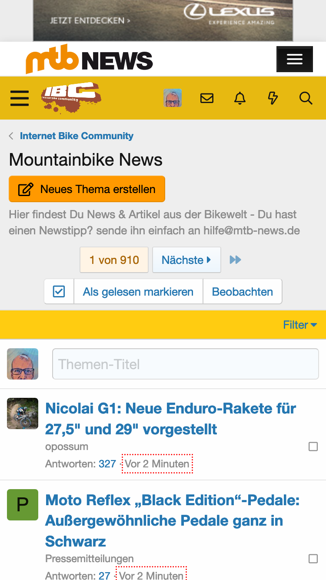This screenshot has height=580, width=326.
Task: Open the search magnifier icon
Action: 306,98
